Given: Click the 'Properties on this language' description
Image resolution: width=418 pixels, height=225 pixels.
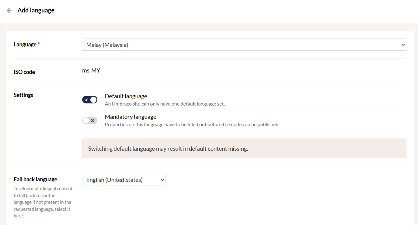Looking at the screenshot, I should [x=192, y=124].
